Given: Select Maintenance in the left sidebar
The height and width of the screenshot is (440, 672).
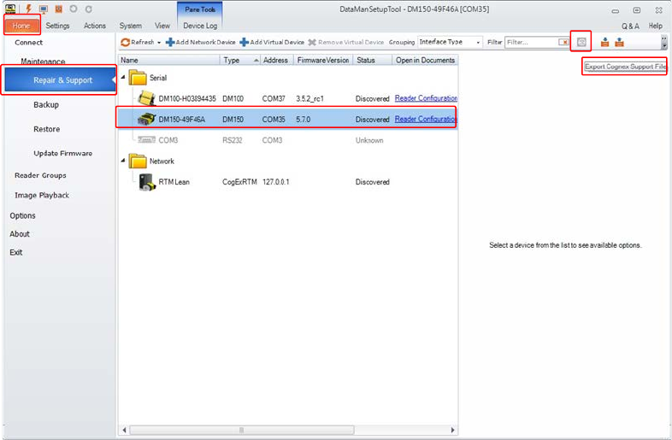Looking at the screenshot, I should 43,61.
